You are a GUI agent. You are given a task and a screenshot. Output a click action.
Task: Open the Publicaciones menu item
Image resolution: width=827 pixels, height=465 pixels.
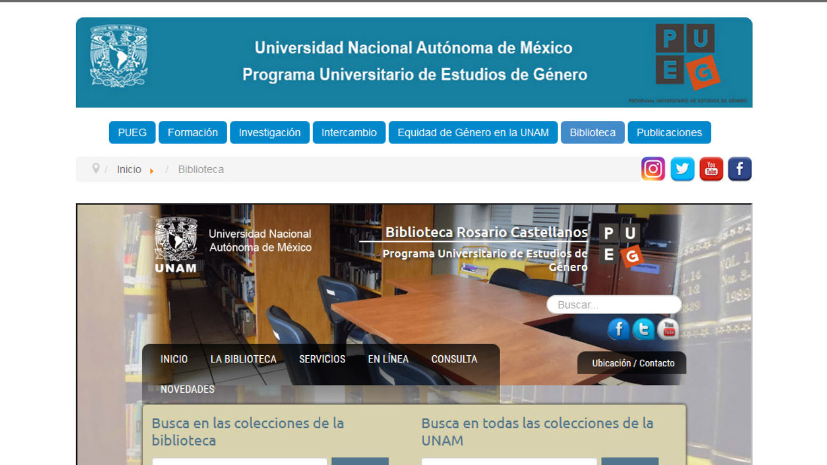pyautogui.click(x=669, y=132)
